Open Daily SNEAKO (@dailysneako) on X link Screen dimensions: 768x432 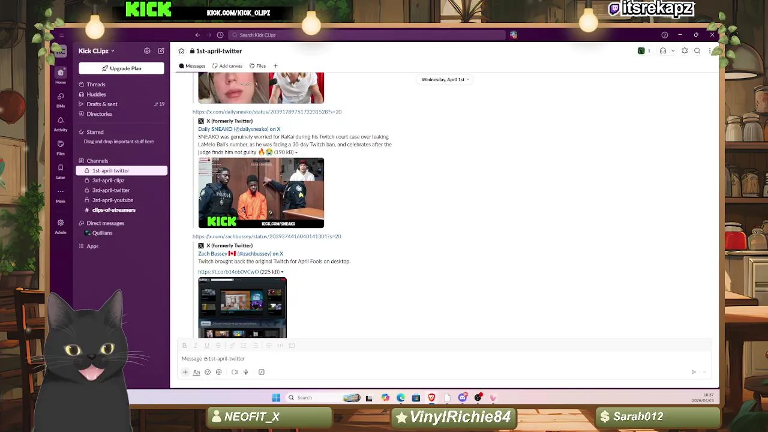tap(239, 129)
